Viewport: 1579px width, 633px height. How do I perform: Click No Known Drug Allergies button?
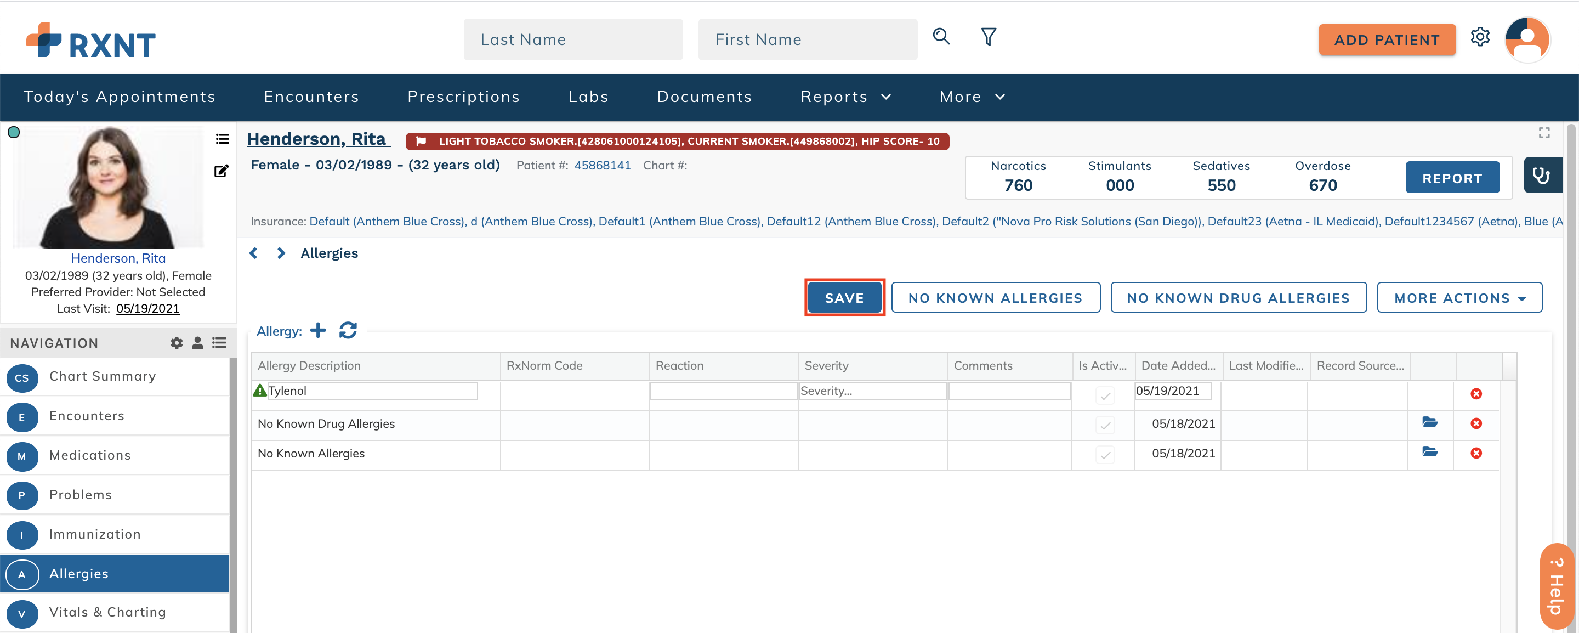coord(1238,298)
